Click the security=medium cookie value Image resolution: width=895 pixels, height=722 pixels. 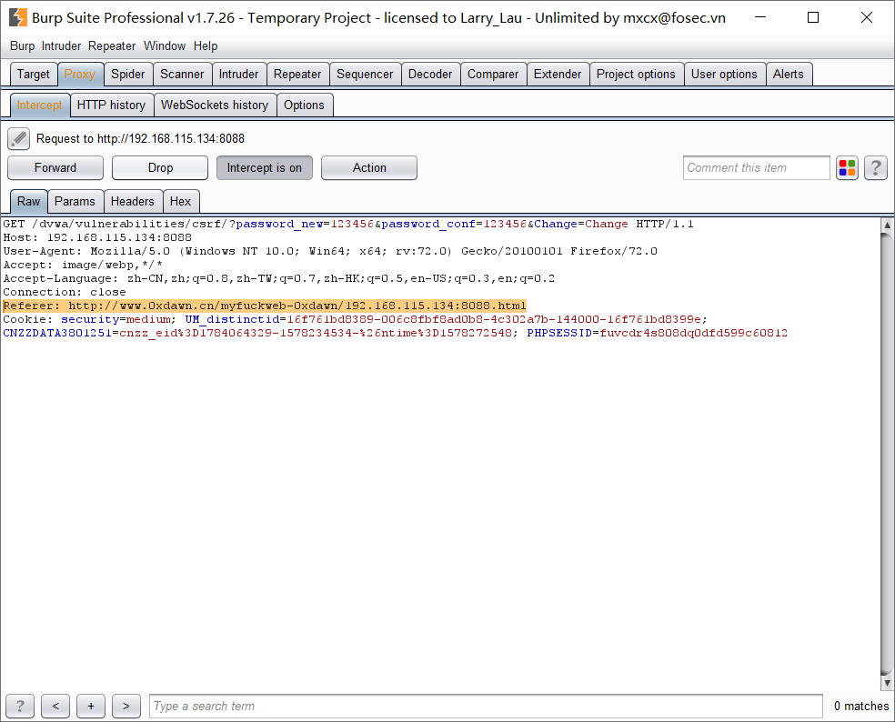pyautogui.click(x=148, y=319)
